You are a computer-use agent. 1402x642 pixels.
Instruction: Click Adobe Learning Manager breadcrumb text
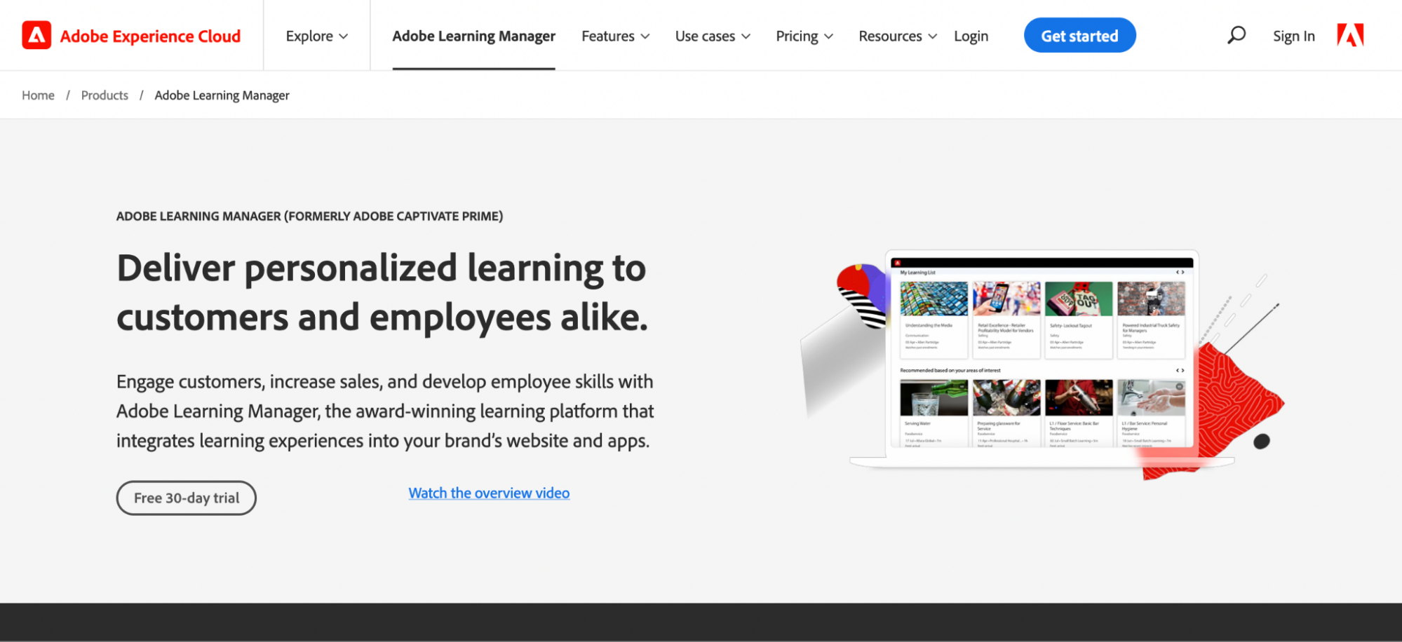tap(222, 95)
